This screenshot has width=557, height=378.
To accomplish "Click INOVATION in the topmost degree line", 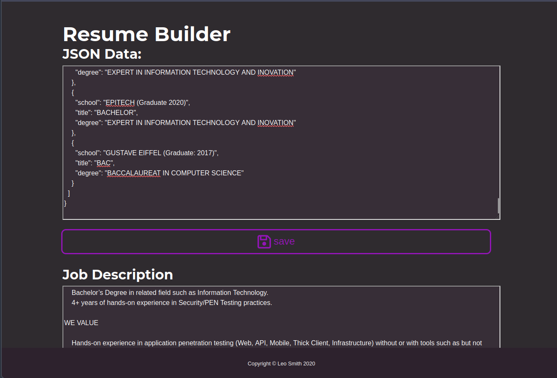I will point(275,72).
